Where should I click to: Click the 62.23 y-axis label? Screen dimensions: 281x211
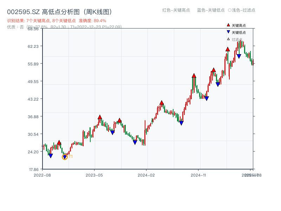tap(33, 46)
